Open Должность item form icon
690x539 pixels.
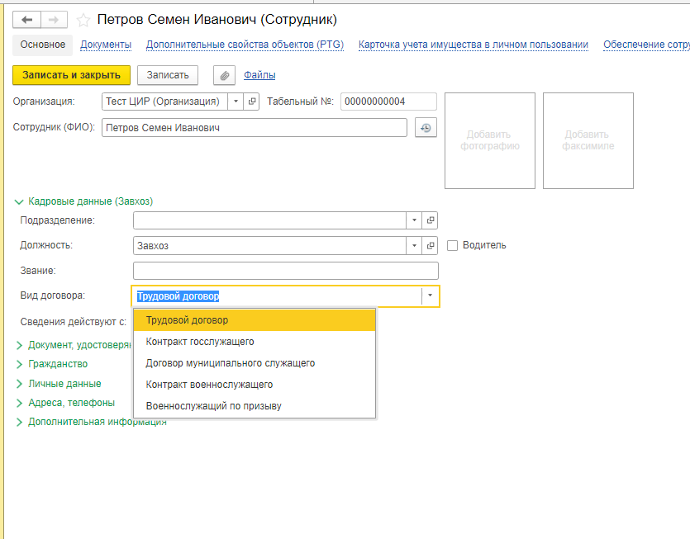click(x=430, y=245)
